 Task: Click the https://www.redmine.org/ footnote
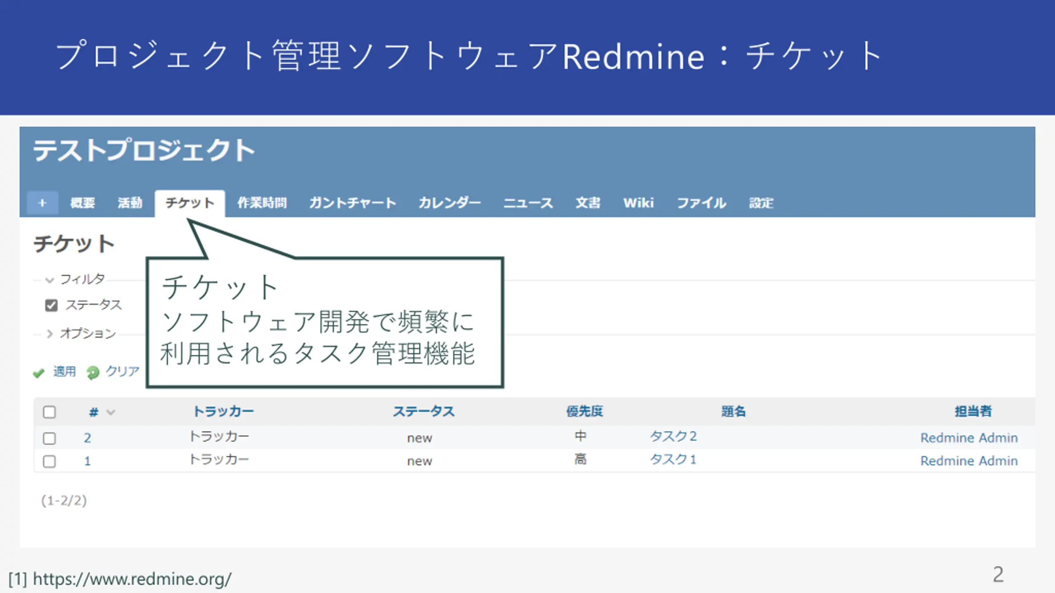tap(132, 579)
